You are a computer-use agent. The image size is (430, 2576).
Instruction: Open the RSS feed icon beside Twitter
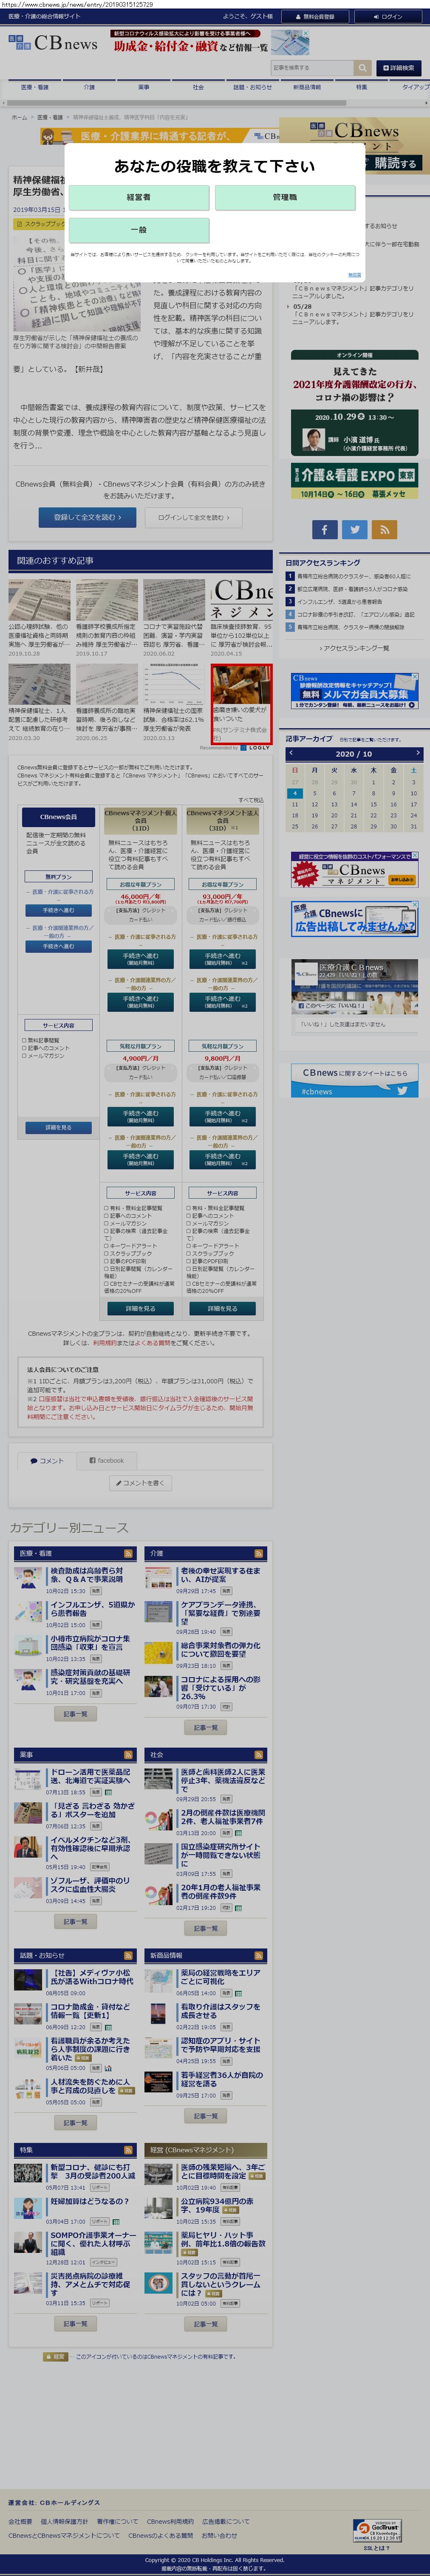[384, 529]
